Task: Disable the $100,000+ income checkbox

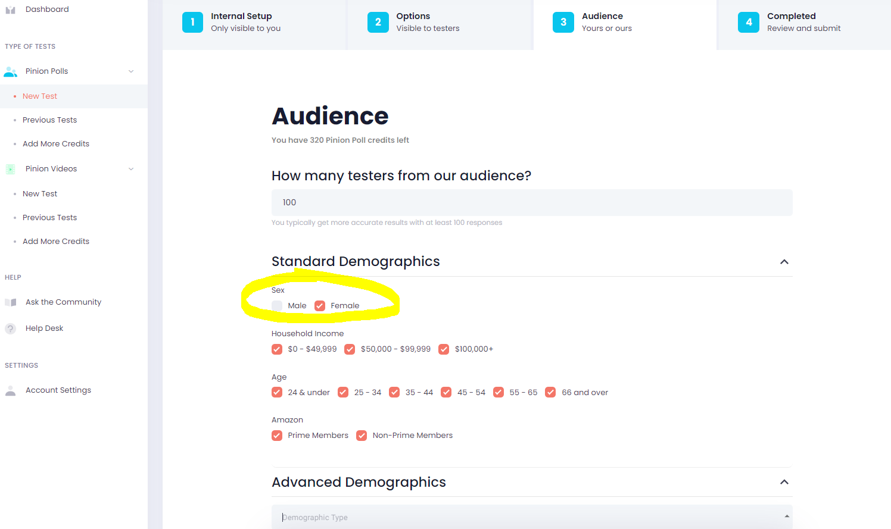Action: [444, 349]
